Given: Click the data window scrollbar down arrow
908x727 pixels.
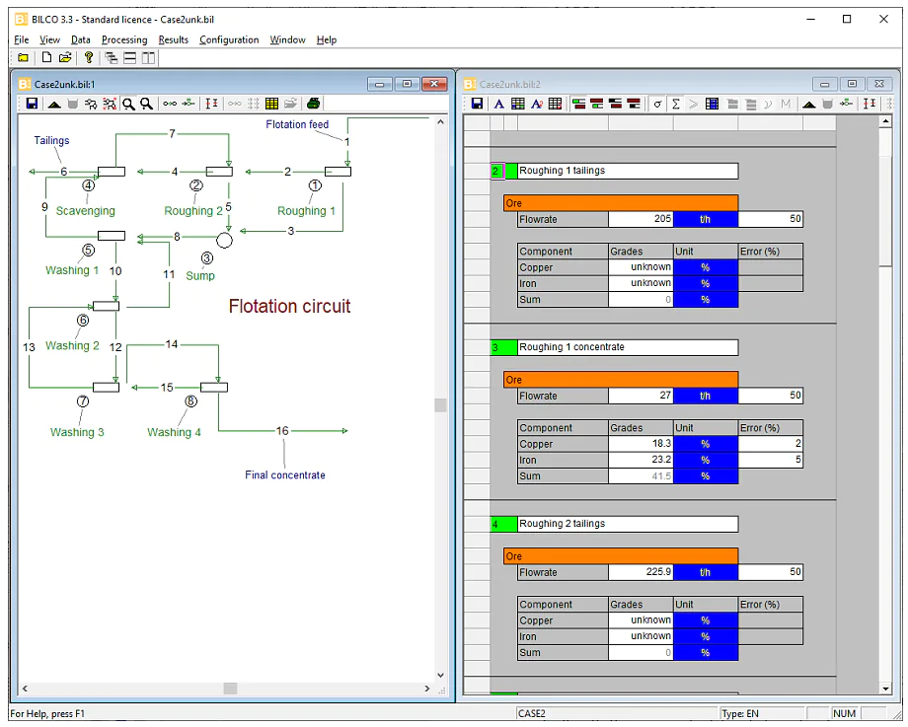Looking at the screenshot, I should point(885,689).
